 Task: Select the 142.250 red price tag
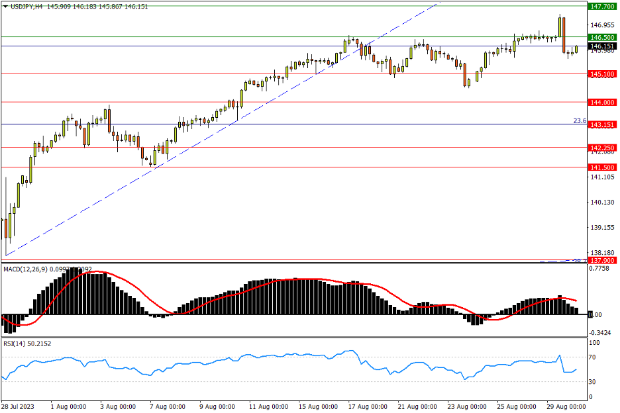click(x=603, y=148)
